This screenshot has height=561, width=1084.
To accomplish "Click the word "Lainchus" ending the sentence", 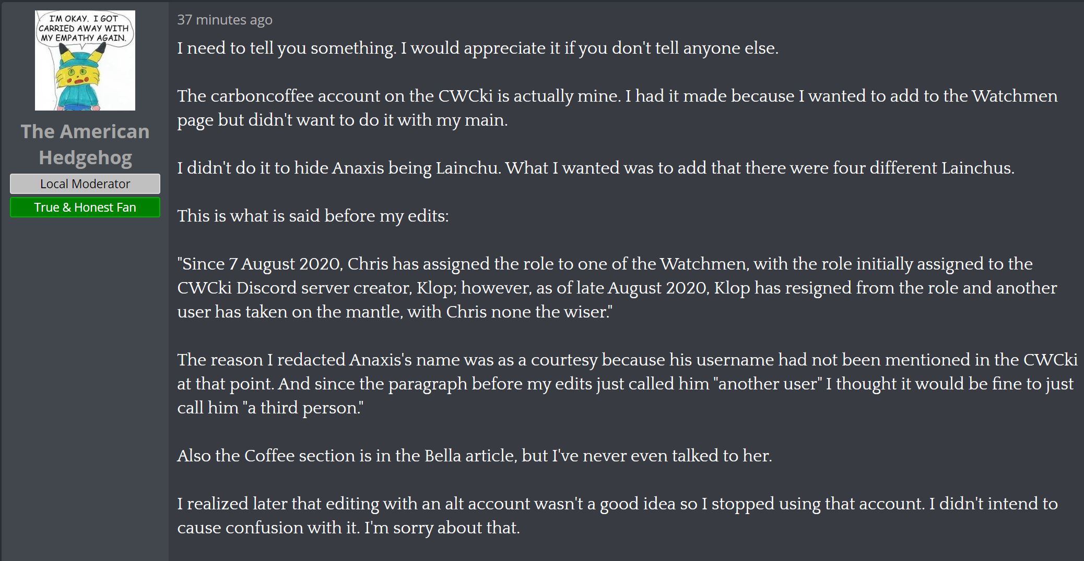I will pos(976,168).
